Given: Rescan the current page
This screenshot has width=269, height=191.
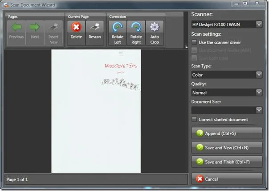Looking at the screenshot, I should point(94,27).
